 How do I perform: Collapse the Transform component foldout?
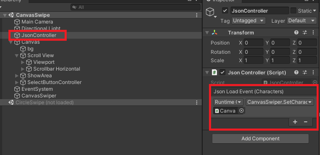(207, 32)
